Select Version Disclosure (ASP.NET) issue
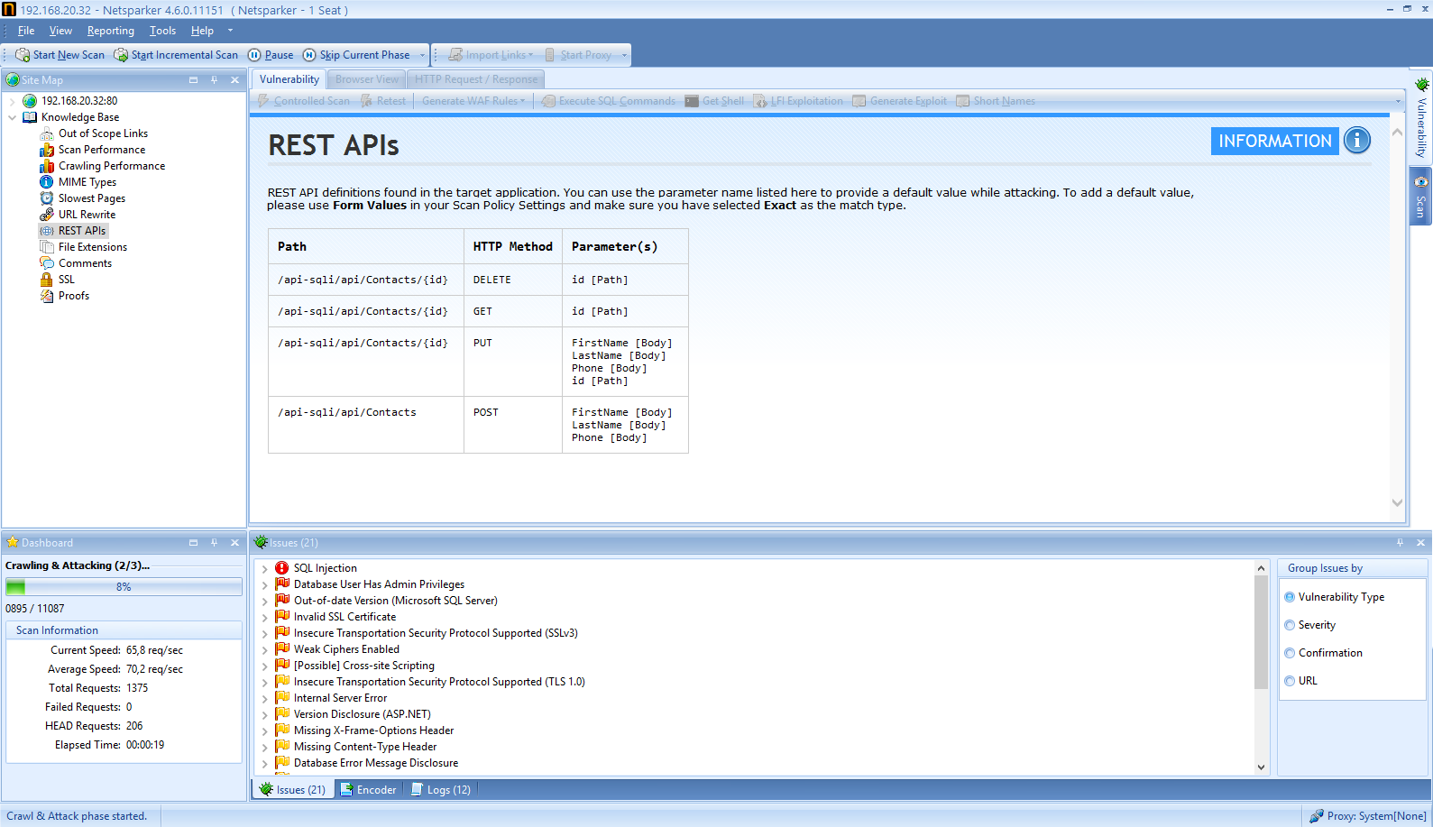 pyautogui.click(x=362, y=714)
